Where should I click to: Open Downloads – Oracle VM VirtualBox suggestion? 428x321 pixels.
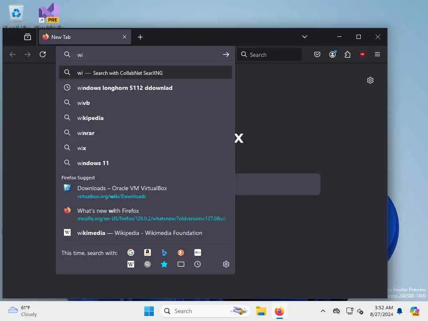pos(145,192)
